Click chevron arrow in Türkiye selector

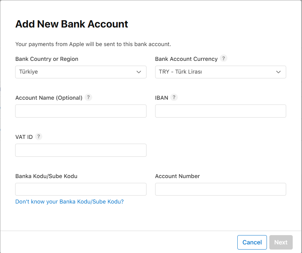pyautogui.click(x=139, y=72)
